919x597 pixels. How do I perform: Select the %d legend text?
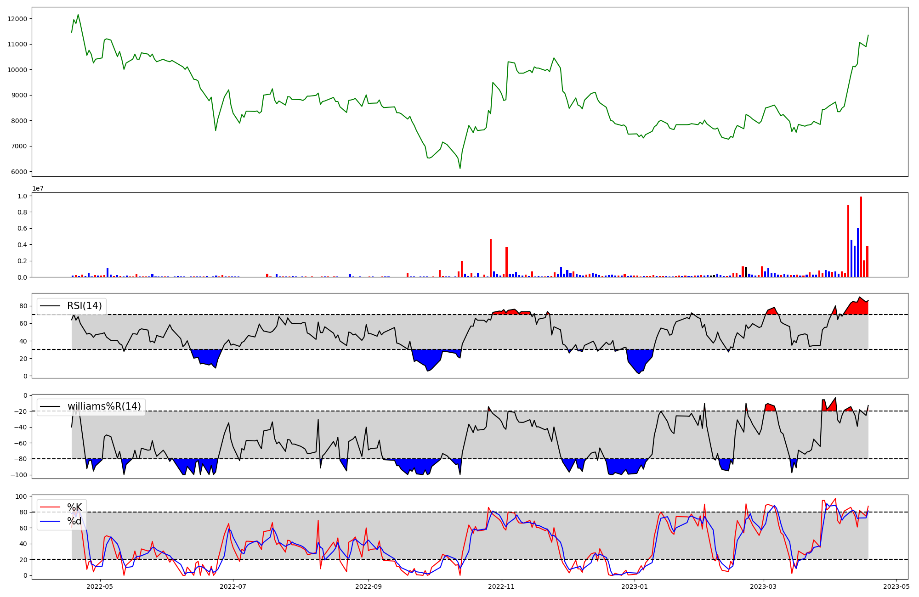pyautogui.click(x=74, y=521)
